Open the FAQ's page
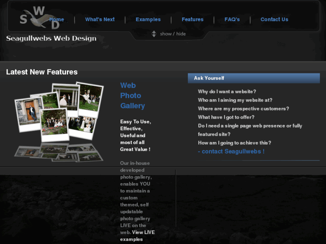The height and width of the screenshot is (244, 326). click(232, 20)
